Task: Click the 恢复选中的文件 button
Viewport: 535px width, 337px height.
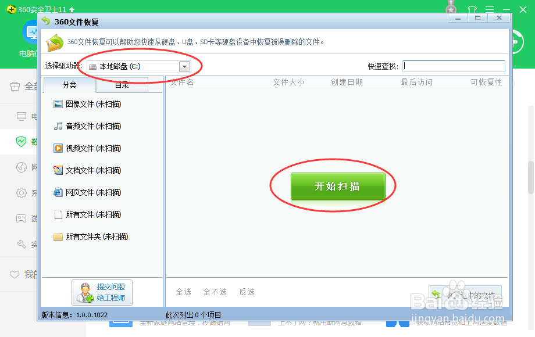Action: (465, 295)
